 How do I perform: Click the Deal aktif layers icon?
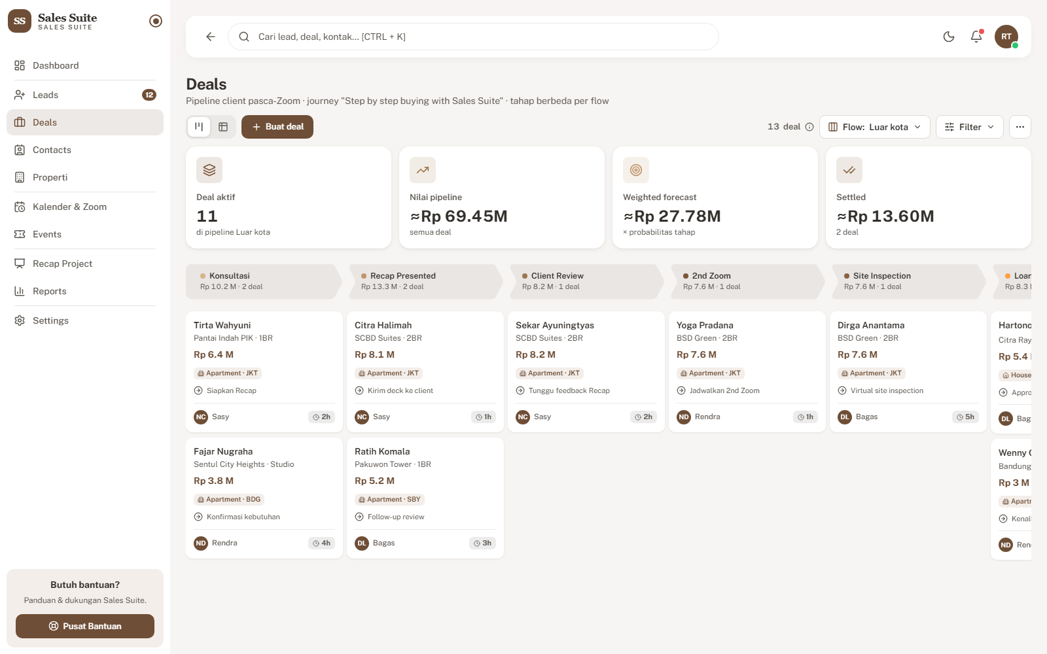click(209, 170)
